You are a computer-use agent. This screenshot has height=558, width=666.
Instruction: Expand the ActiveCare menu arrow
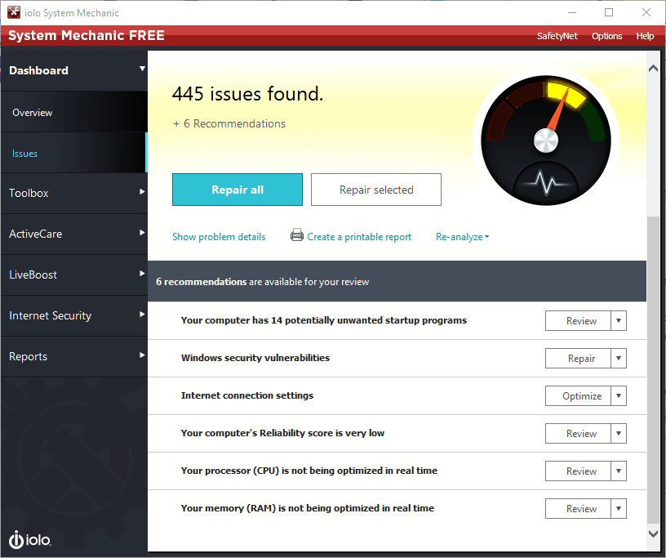142,232
